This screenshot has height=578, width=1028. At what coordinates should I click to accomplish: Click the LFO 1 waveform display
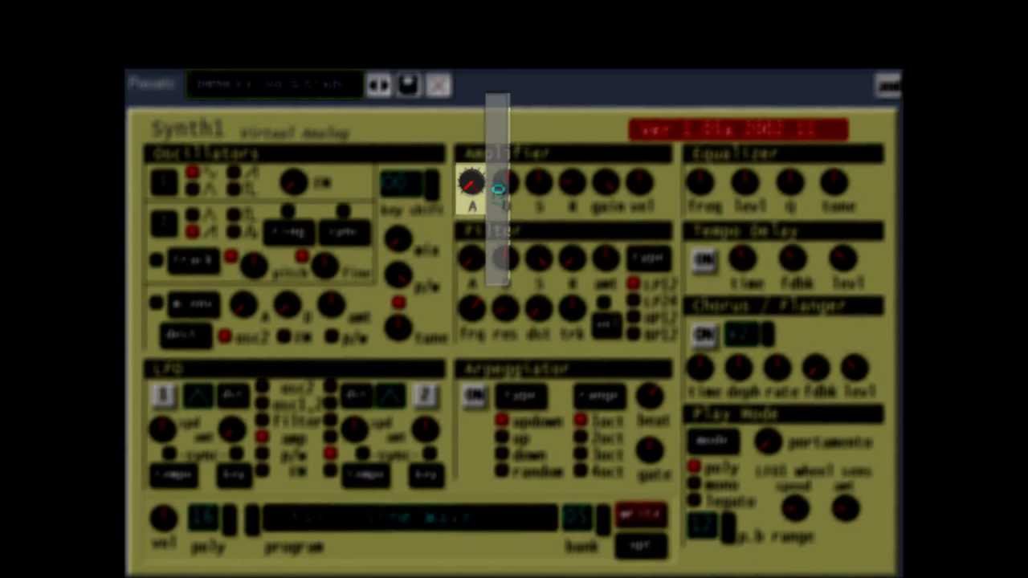(x=198, y=395)
